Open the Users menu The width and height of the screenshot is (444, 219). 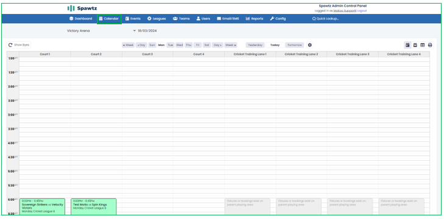click(203, 19)
